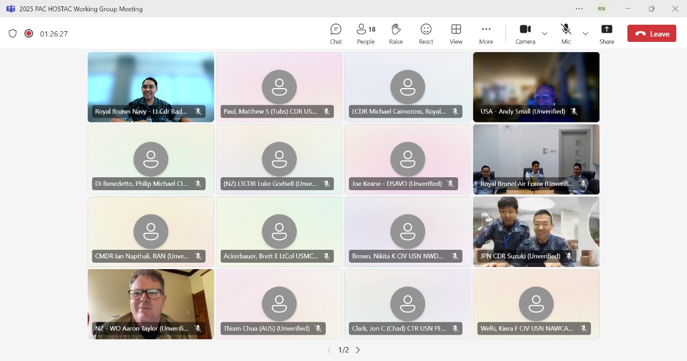Change layout with the View icon
687x361 pixels.
pyautogui.click(x=456, y=34)
